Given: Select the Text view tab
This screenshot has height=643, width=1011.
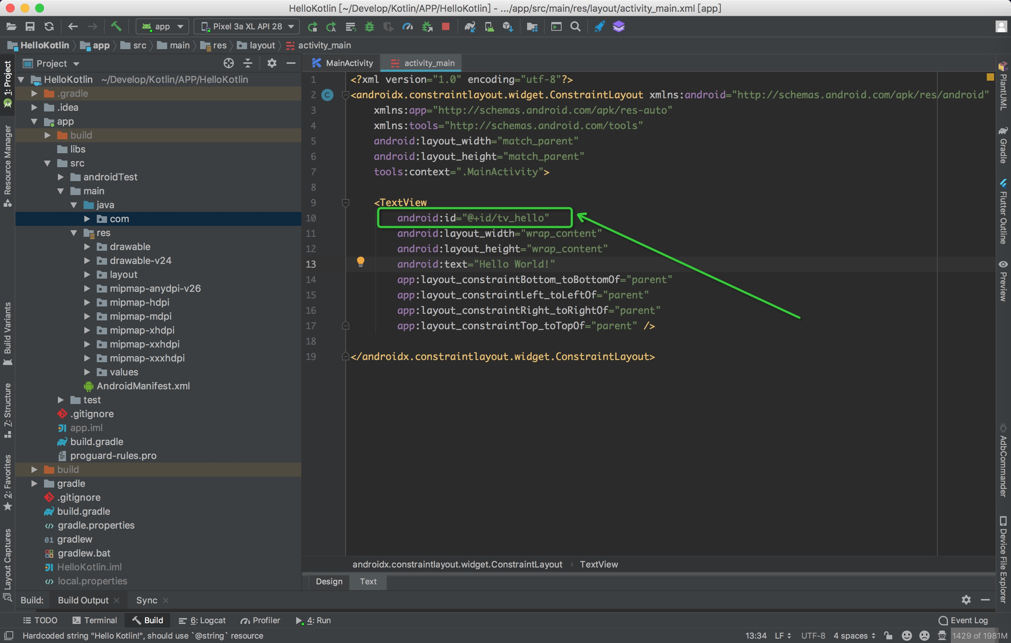Looking at the screenshot, I should tap(368, 581).
